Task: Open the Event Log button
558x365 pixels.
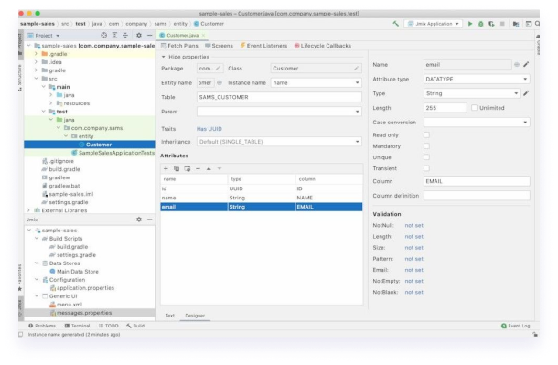Action: click(516, 326)
